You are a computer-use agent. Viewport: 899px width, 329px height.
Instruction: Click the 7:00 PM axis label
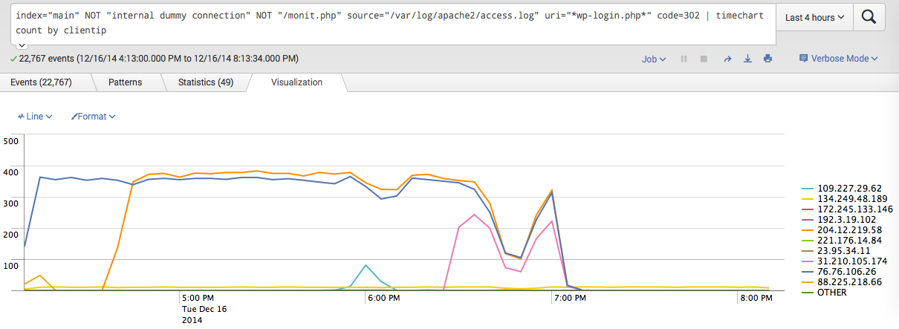coord(570,299)
